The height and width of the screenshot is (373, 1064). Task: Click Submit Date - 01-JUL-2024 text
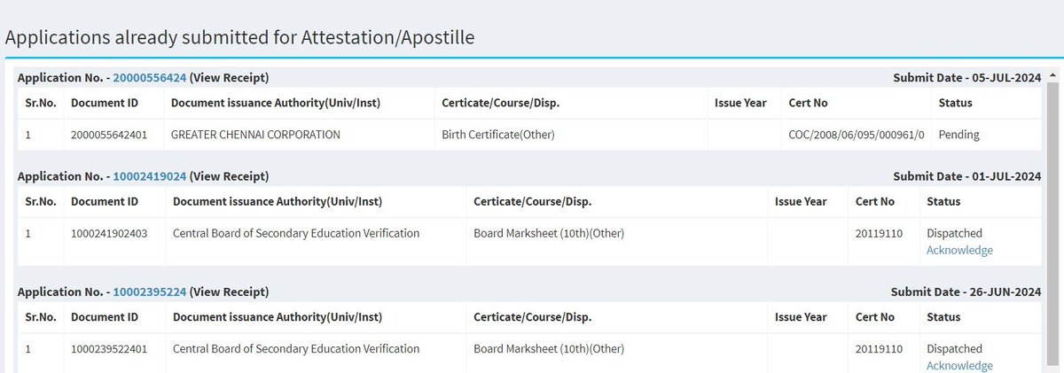[x=966, y=176]
